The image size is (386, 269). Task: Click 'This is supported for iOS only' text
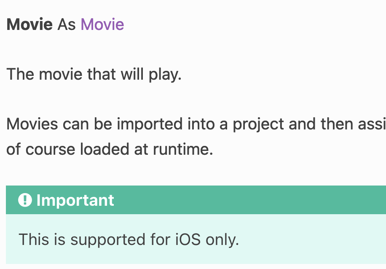(129, 239)
